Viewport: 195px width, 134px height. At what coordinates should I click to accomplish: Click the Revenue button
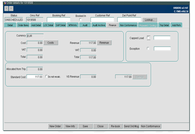(x=104, y=43)
